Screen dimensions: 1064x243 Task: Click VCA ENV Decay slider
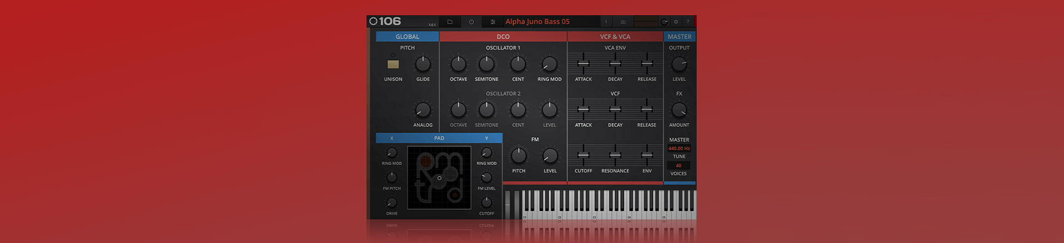coord(615,64)
